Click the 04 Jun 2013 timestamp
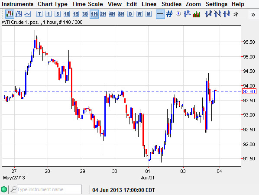 click(123, 190)
